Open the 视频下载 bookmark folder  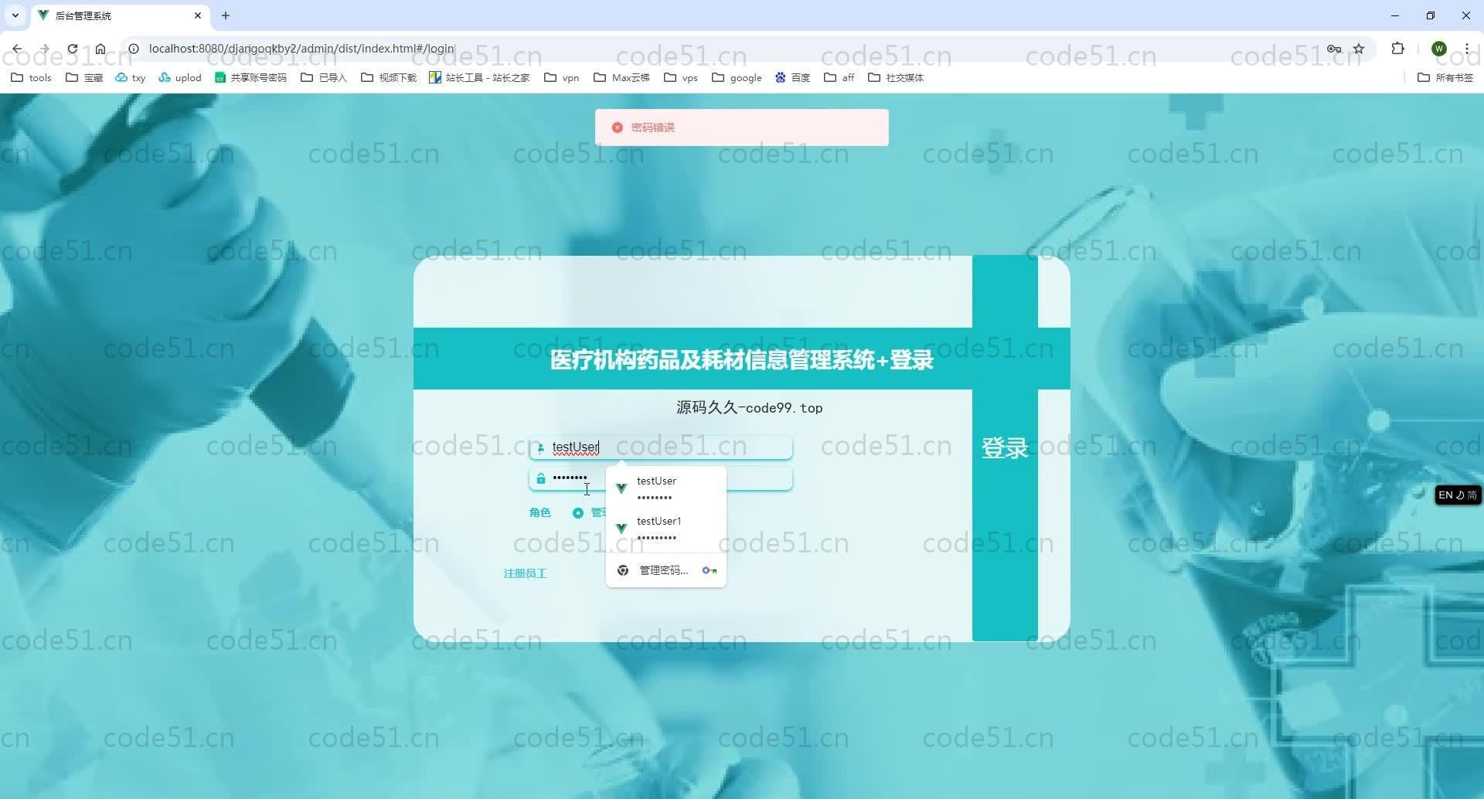[x=389, y=77]
